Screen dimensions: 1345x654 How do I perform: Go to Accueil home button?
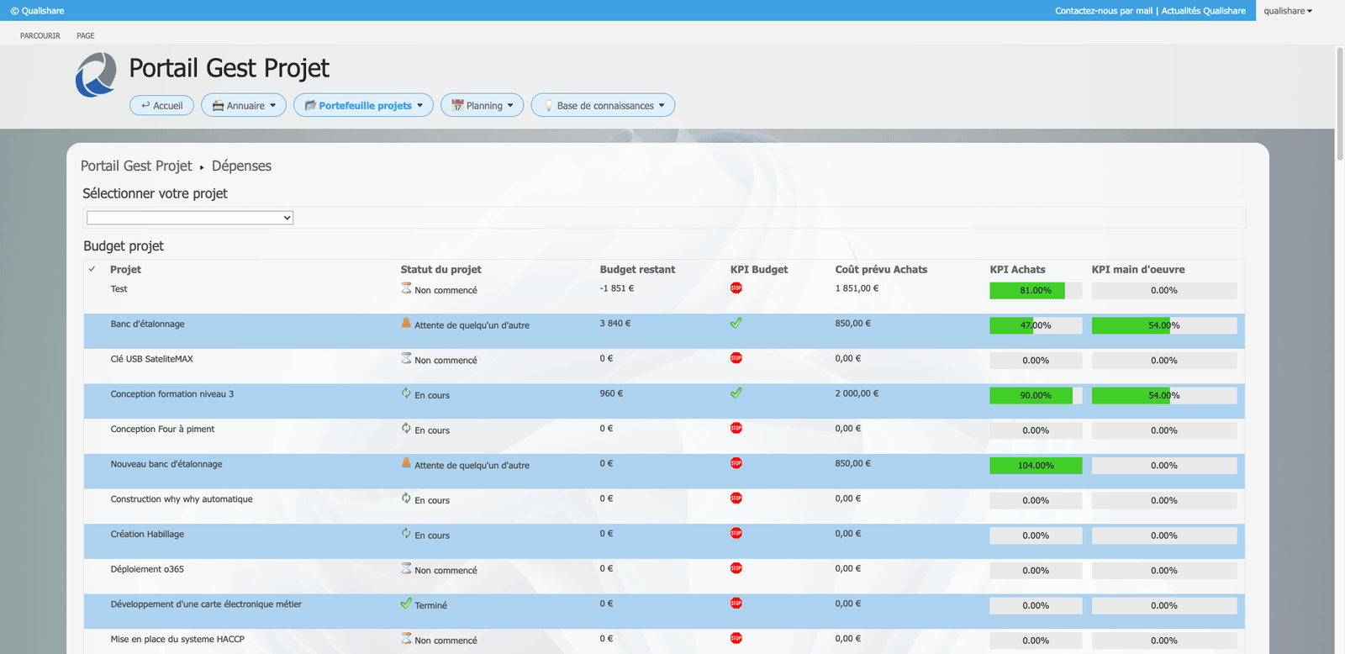point(162,106)
